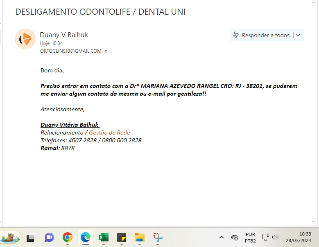Image resolution: width=319 pixels, height=247 pixels.
Task: Expand the recipients list chevron
Action: 106,51
